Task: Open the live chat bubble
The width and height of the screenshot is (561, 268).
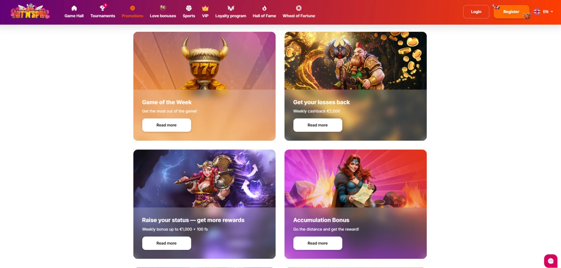Action: click(x=551, y=261)
